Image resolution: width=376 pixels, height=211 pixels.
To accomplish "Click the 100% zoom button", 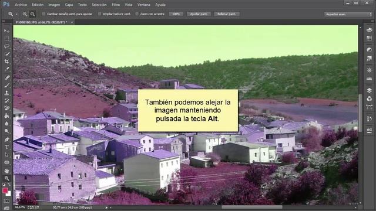I will (x=176, y=14).
